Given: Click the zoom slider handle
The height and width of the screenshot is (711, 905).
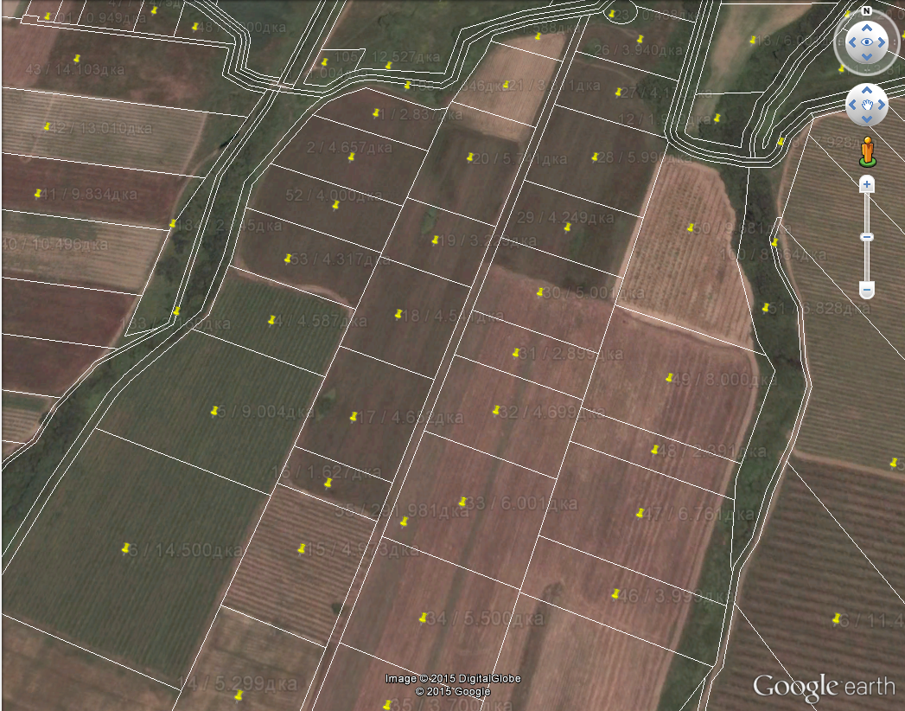Looking at the screenshot, I should [866, 237].
